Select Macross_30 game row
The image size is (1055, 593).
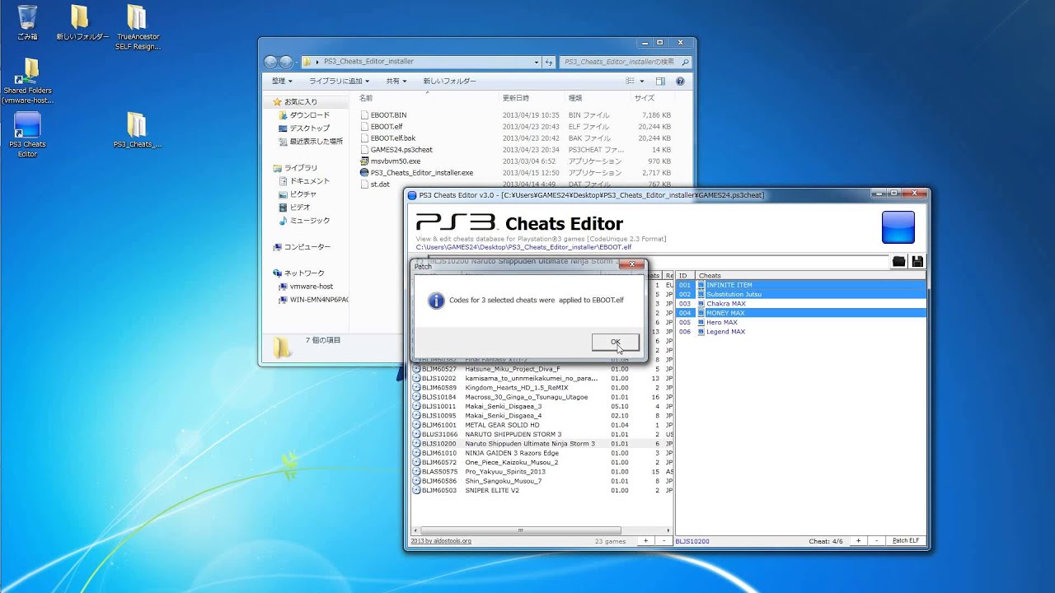tap(542, 397)
